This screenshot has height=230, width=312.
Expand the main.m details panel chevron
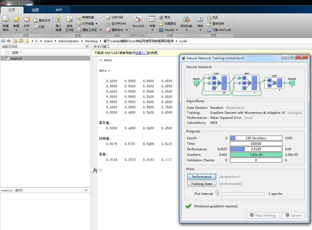pos(86,190)
